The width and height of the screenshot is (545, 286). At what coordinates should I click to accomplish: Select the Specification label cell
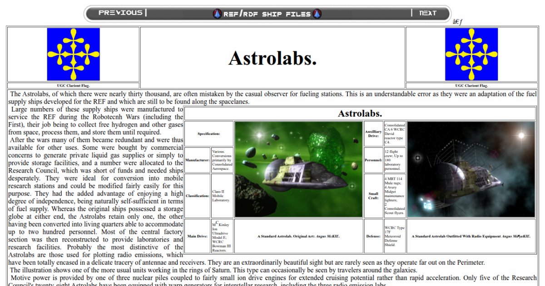click(x=209, y=134)
